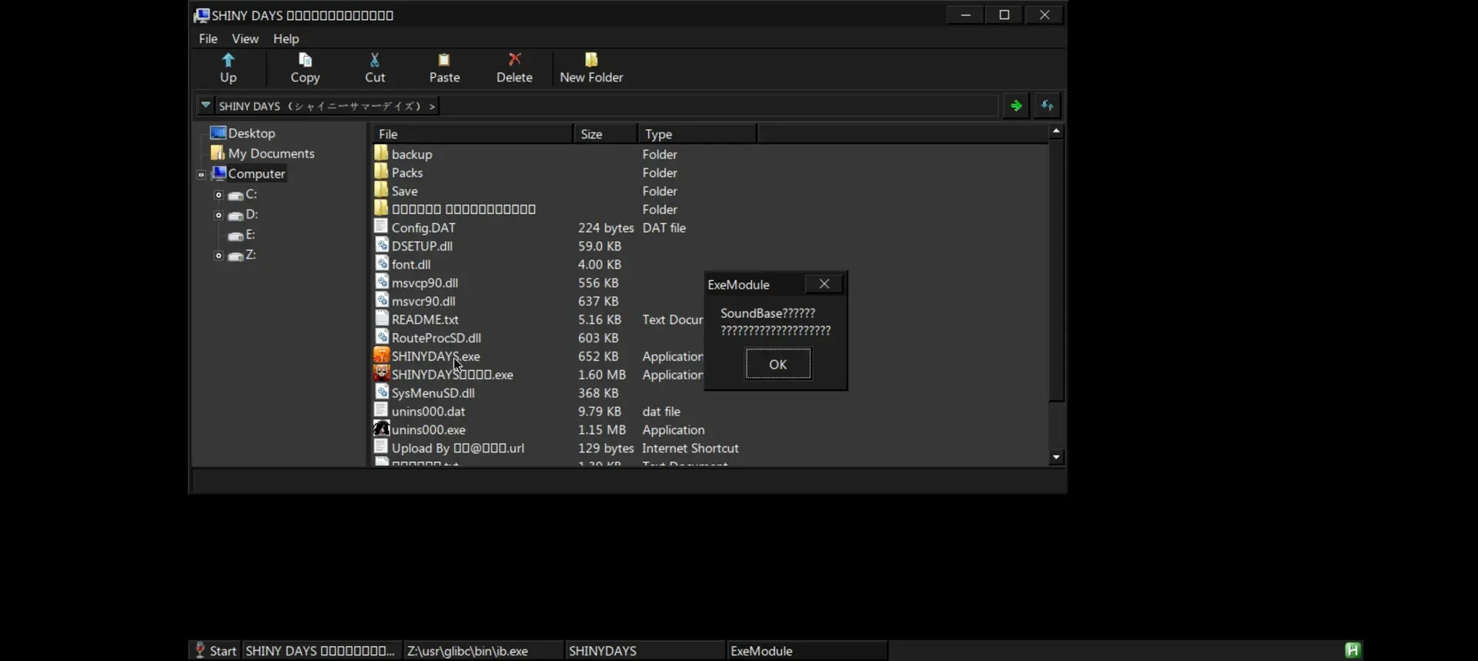Select the unins000.exe uninstaller icon
The image size is (1478, 661).
pos(381,429)
